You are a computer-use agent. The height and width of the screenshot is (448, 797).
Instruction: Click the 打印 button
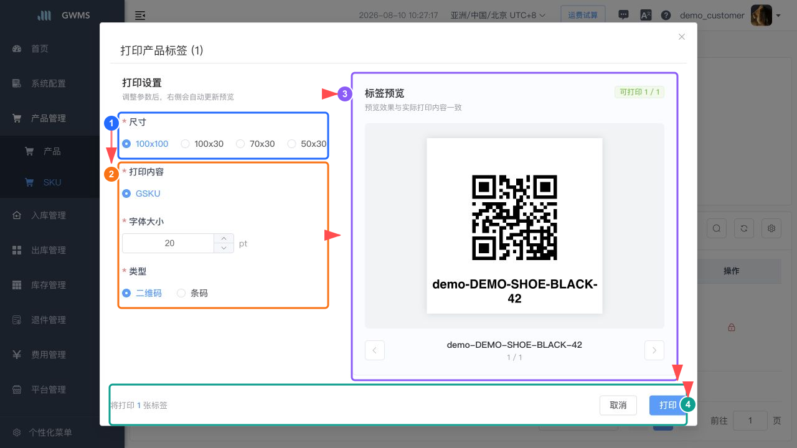pyautogui.click(x=667, y=405)
